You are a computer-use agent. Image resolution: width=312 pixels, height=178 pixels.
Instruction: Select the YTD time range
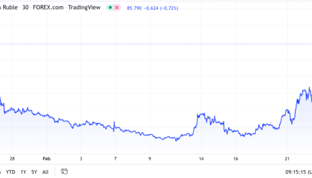point(11,172)
